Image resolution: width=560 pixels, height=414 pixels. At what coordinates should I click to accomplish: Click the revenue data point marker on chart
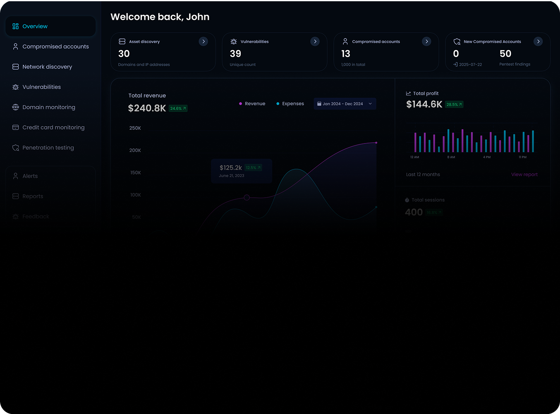click(x=247, y=198)
